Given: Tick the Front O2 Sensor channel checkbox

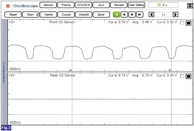Looking at the screenshot, I should 182,23.
